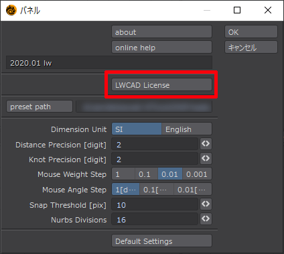284x254 pixels.
Task: Click the Snap Threshold slider arrows icon
Action: coord(206,204)
